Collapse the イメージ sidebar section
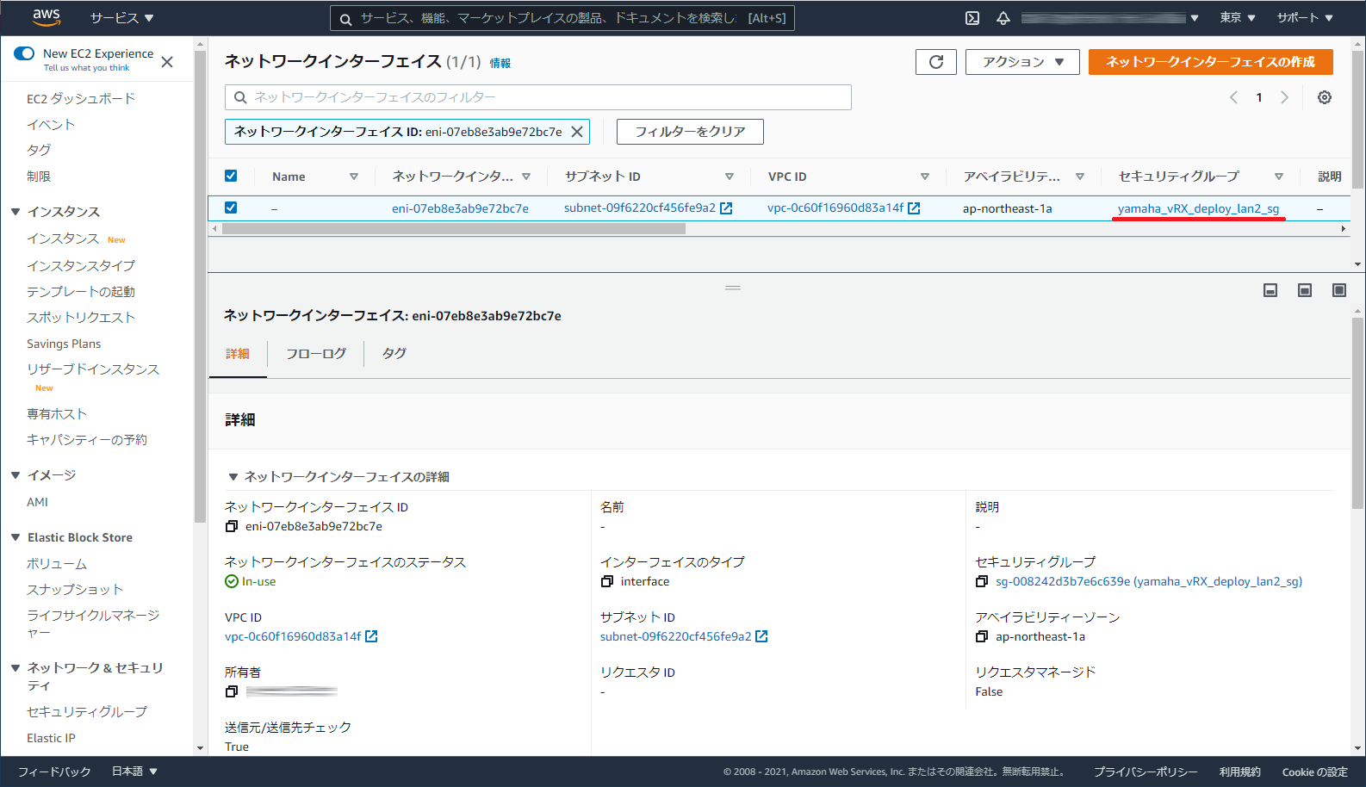This screenshot has width=1366, height=787. tap(16, 475)
